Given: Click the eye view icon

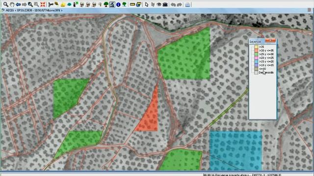Looking at the screenshot, I should [159, 4].
